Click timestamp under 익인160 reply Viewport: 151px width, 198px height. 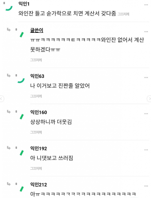36,132
